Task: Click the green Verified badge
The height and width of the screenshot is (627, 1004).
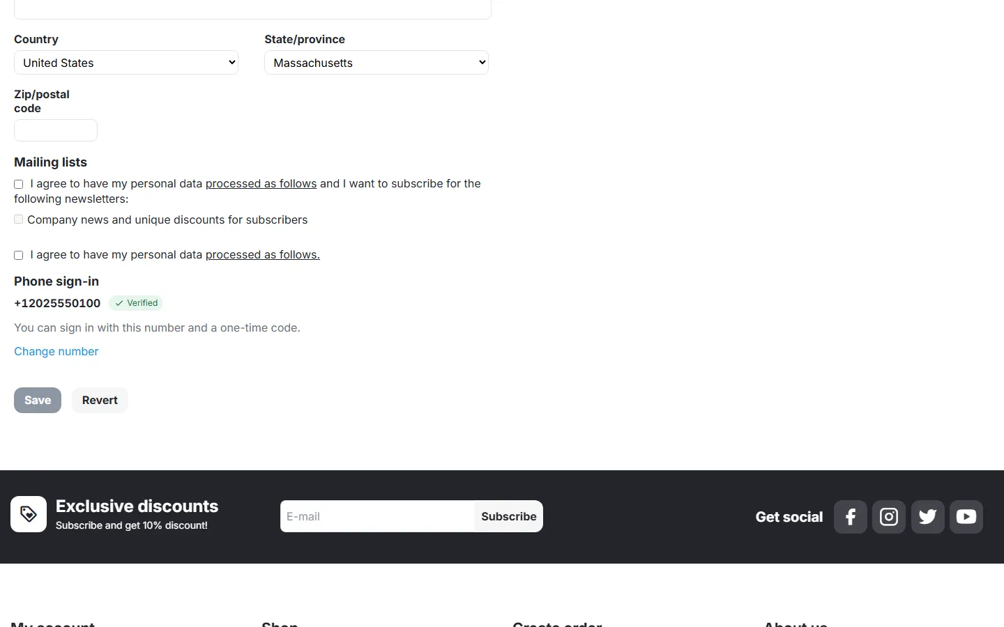Action: coord(136,303)
